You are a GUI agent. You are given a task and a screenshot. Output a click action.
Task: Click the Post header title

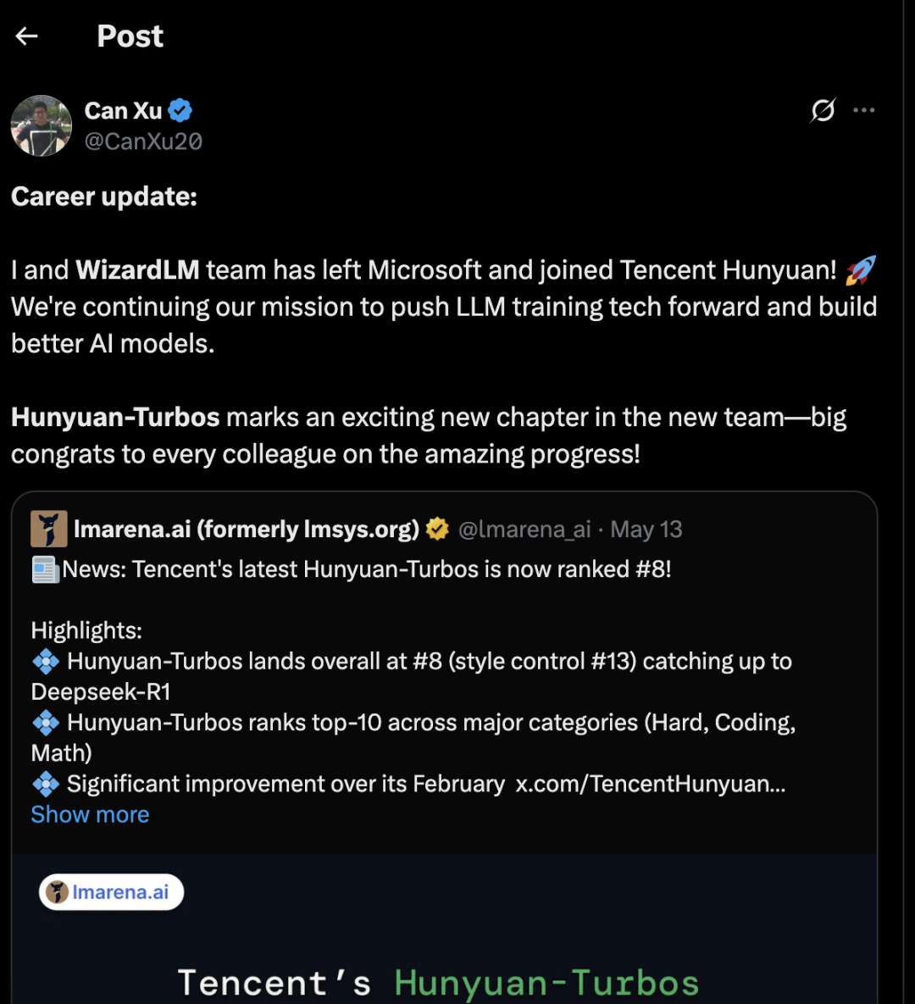[x=130, y=36]
